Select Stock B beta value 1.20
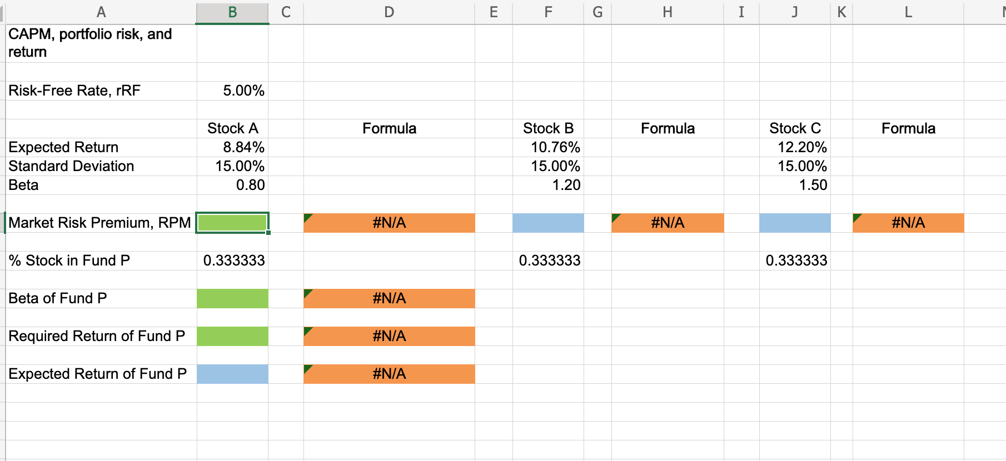Viewport: 1006px width, 461px height. (548, 185)
